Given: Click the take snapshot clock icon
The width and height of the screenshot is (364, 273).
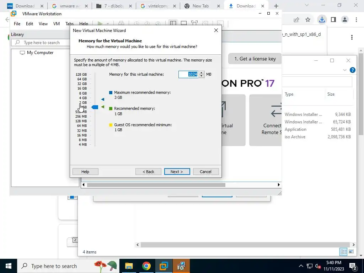Looking at the screenshot, I should coord(136,23).
